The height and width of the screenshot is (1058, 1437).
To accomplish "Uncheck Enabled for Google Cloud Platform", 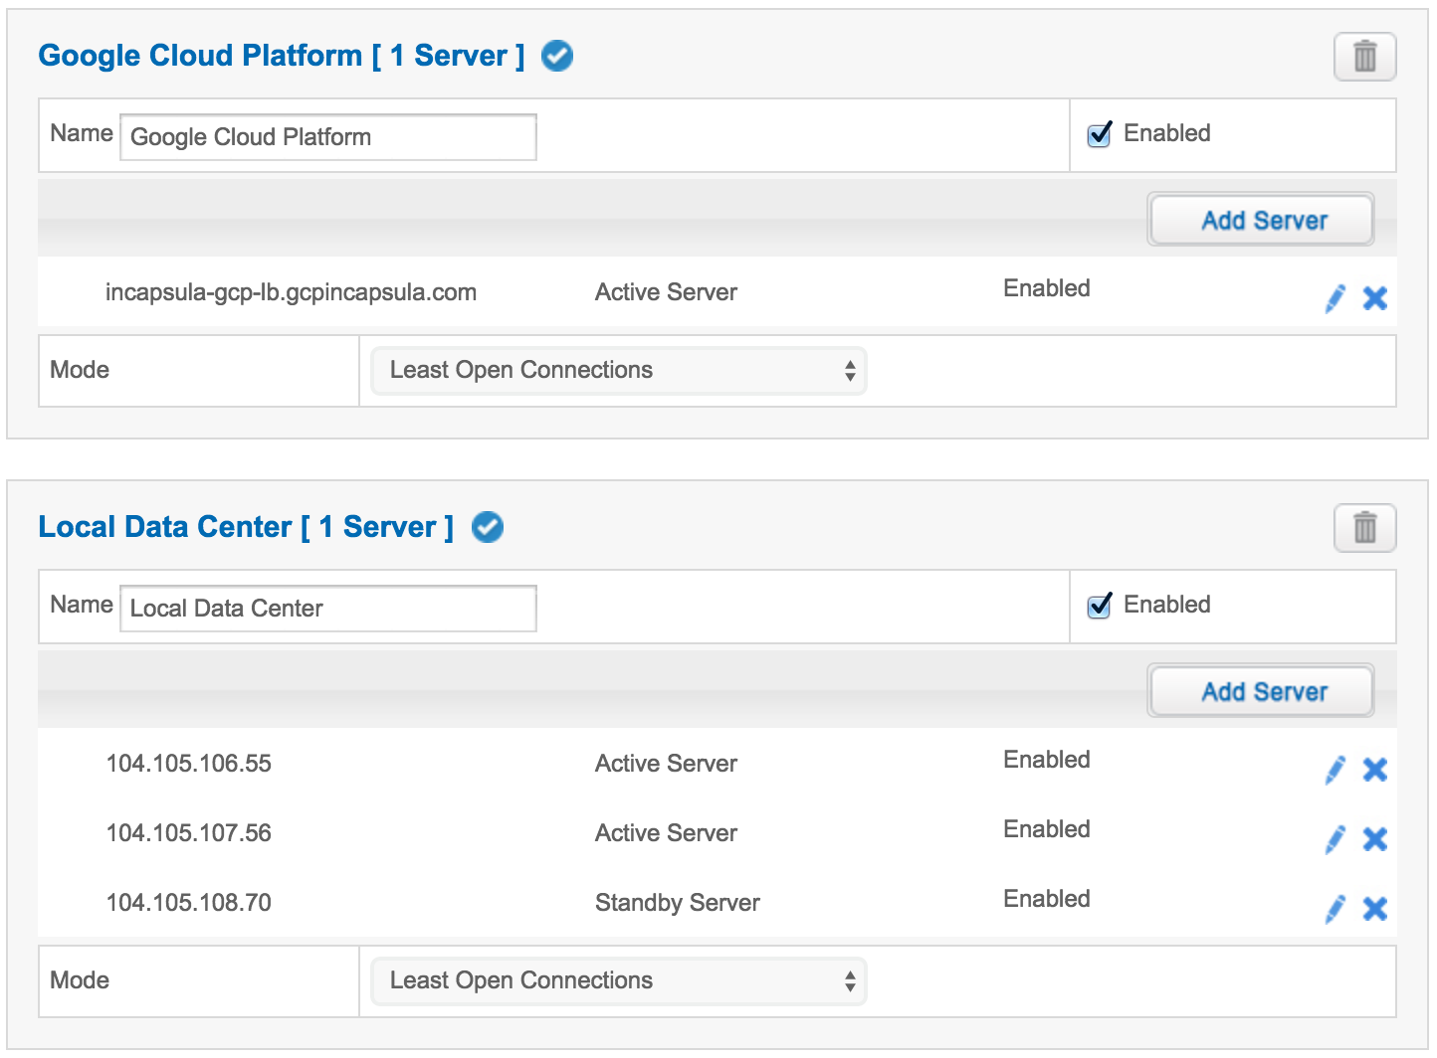I will [1100, 134].
